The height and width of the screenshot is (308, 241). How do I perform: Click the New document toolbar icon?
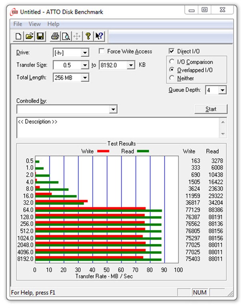pos(18,36)
